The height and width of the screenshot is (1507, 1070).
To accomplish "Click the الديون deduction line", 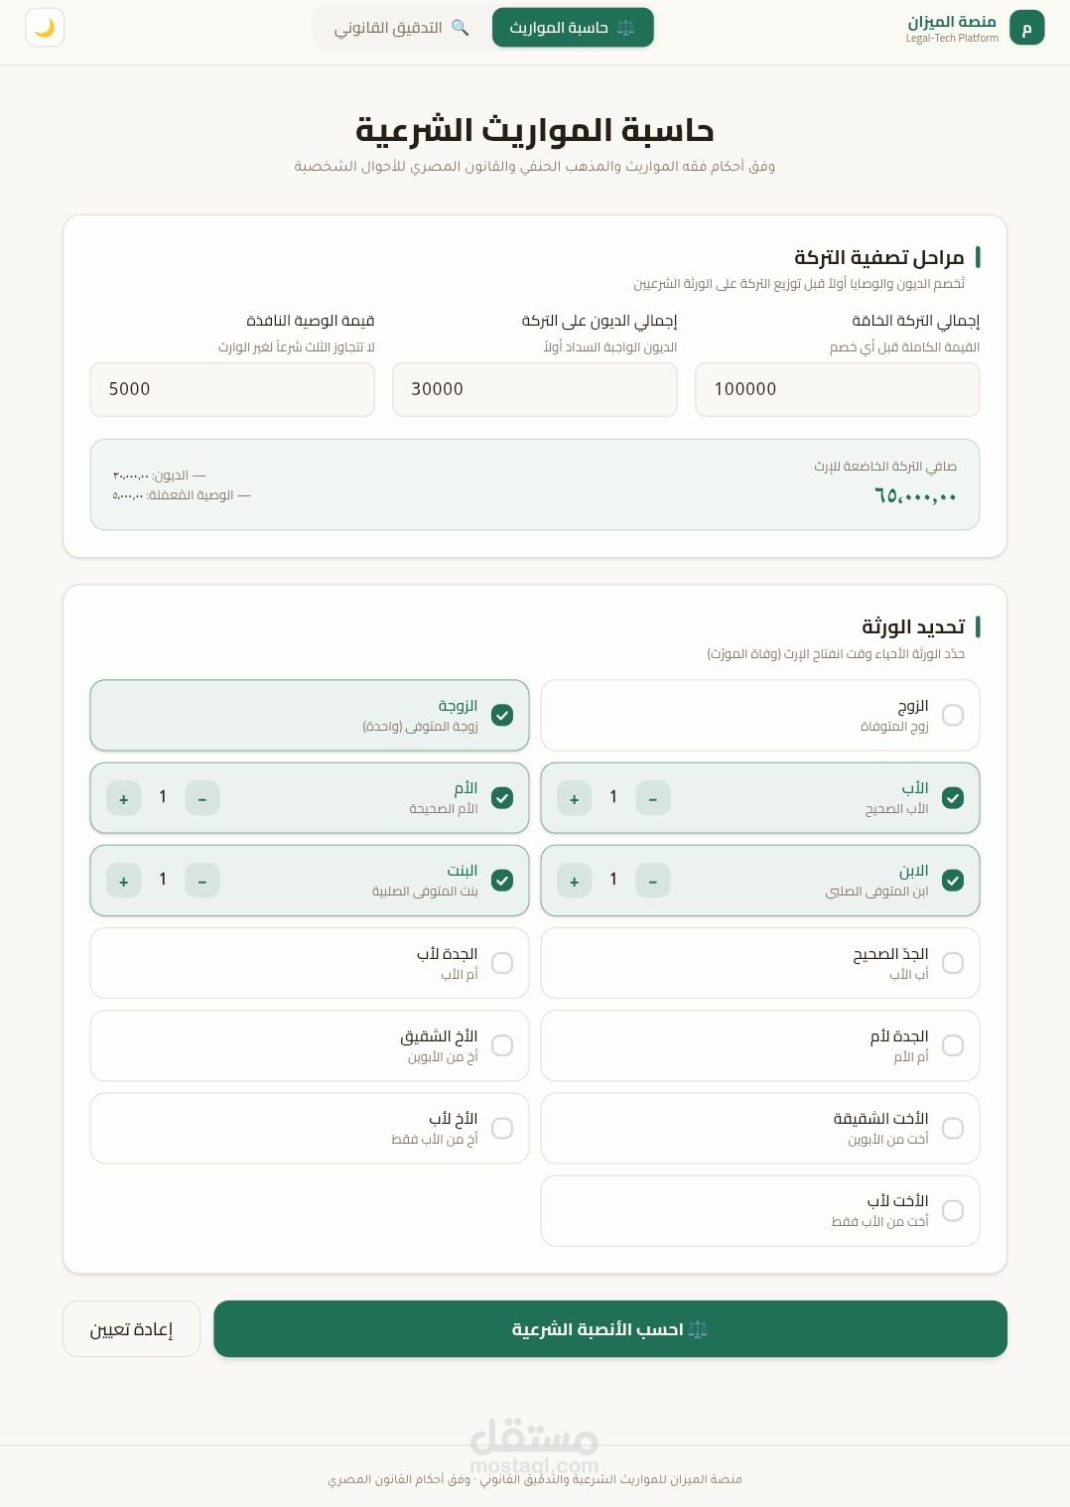I will pyautogui.click(x=159, y=476).
